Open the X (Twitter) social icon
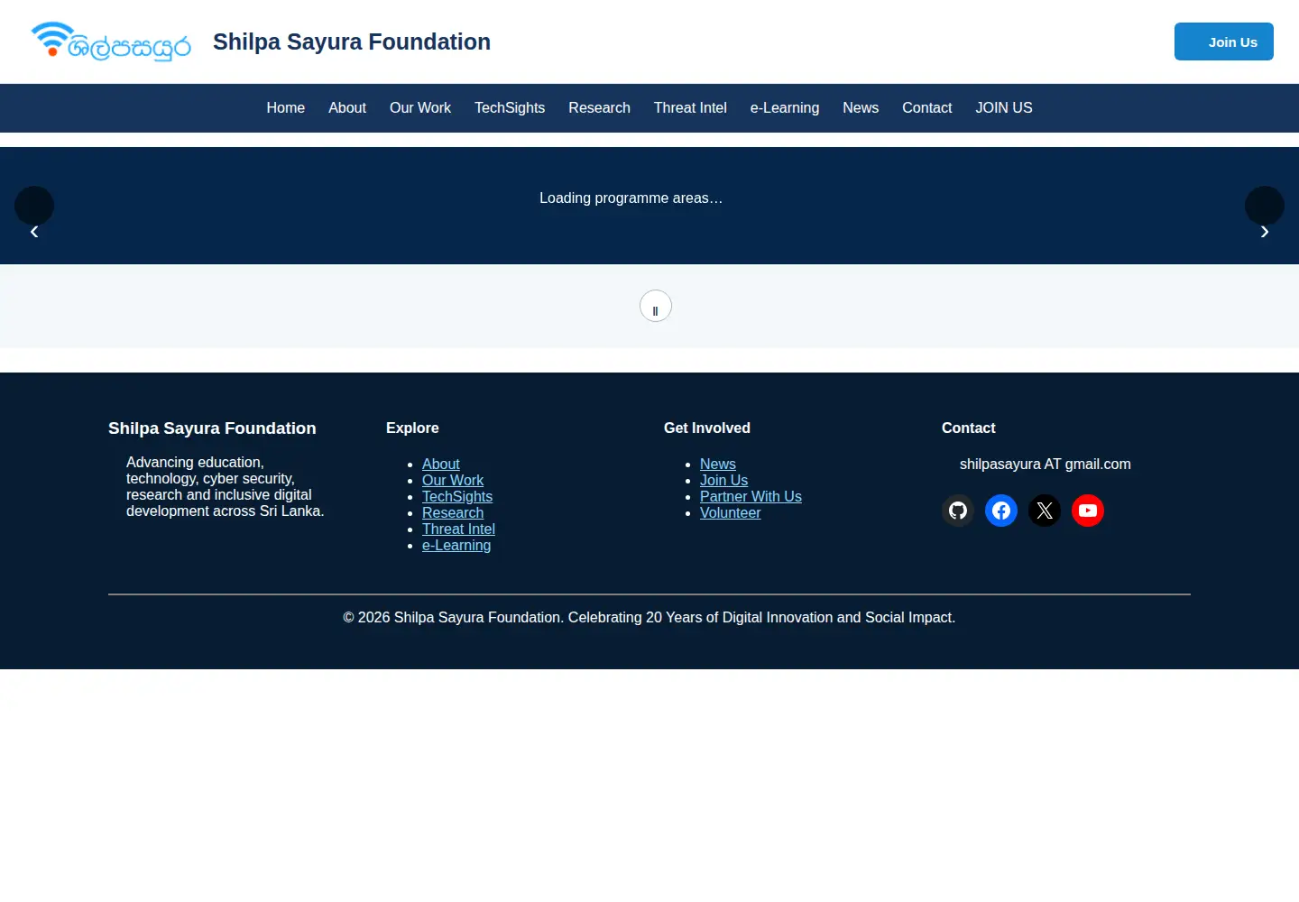 tap(1045, 511)
